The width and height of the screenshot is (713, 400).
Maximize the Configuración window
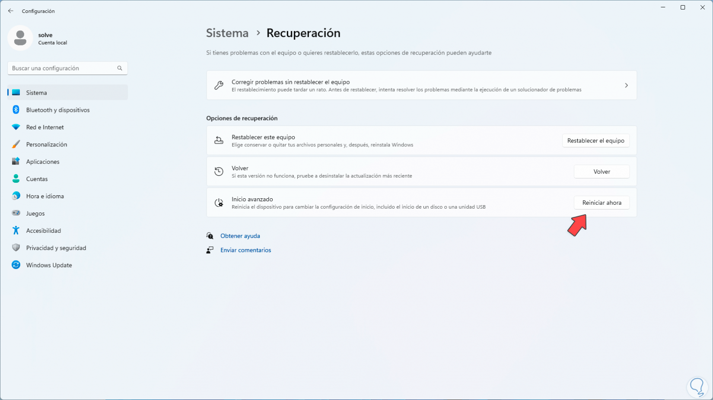point(683,7)
